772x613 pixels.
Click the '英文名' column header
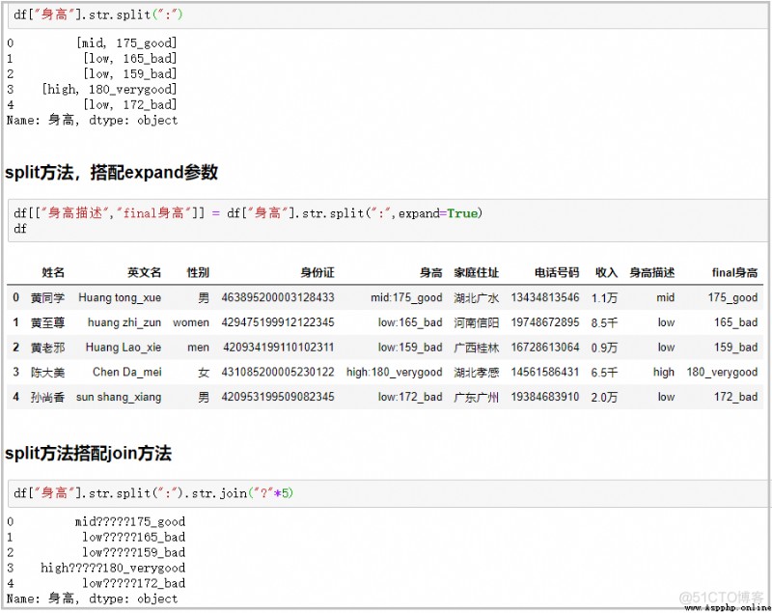[144, 272]
